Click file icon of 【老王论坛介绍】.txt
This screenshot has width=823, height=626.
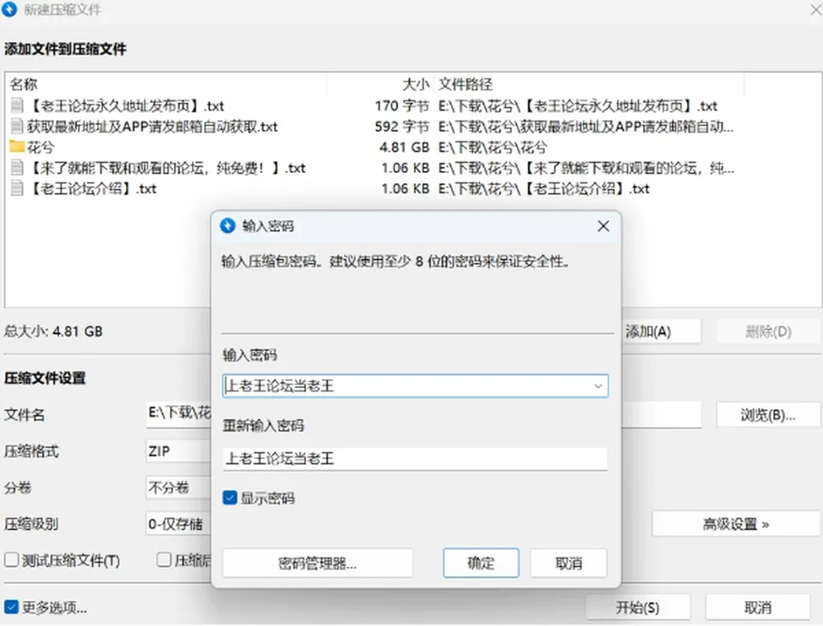coord(17,188)
